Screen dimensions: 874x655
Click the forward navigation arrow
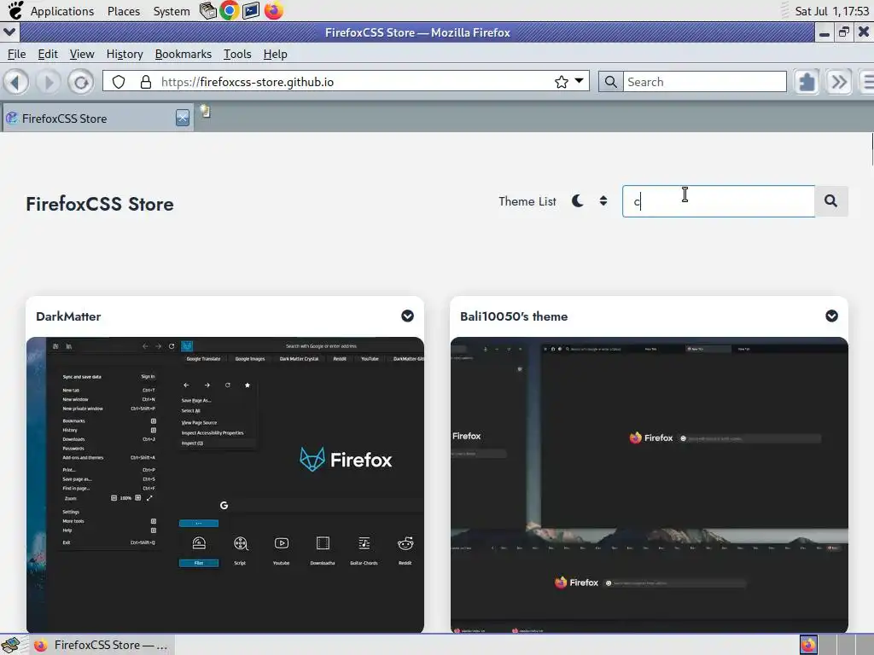pyautogui.click(x=49, y=83)
